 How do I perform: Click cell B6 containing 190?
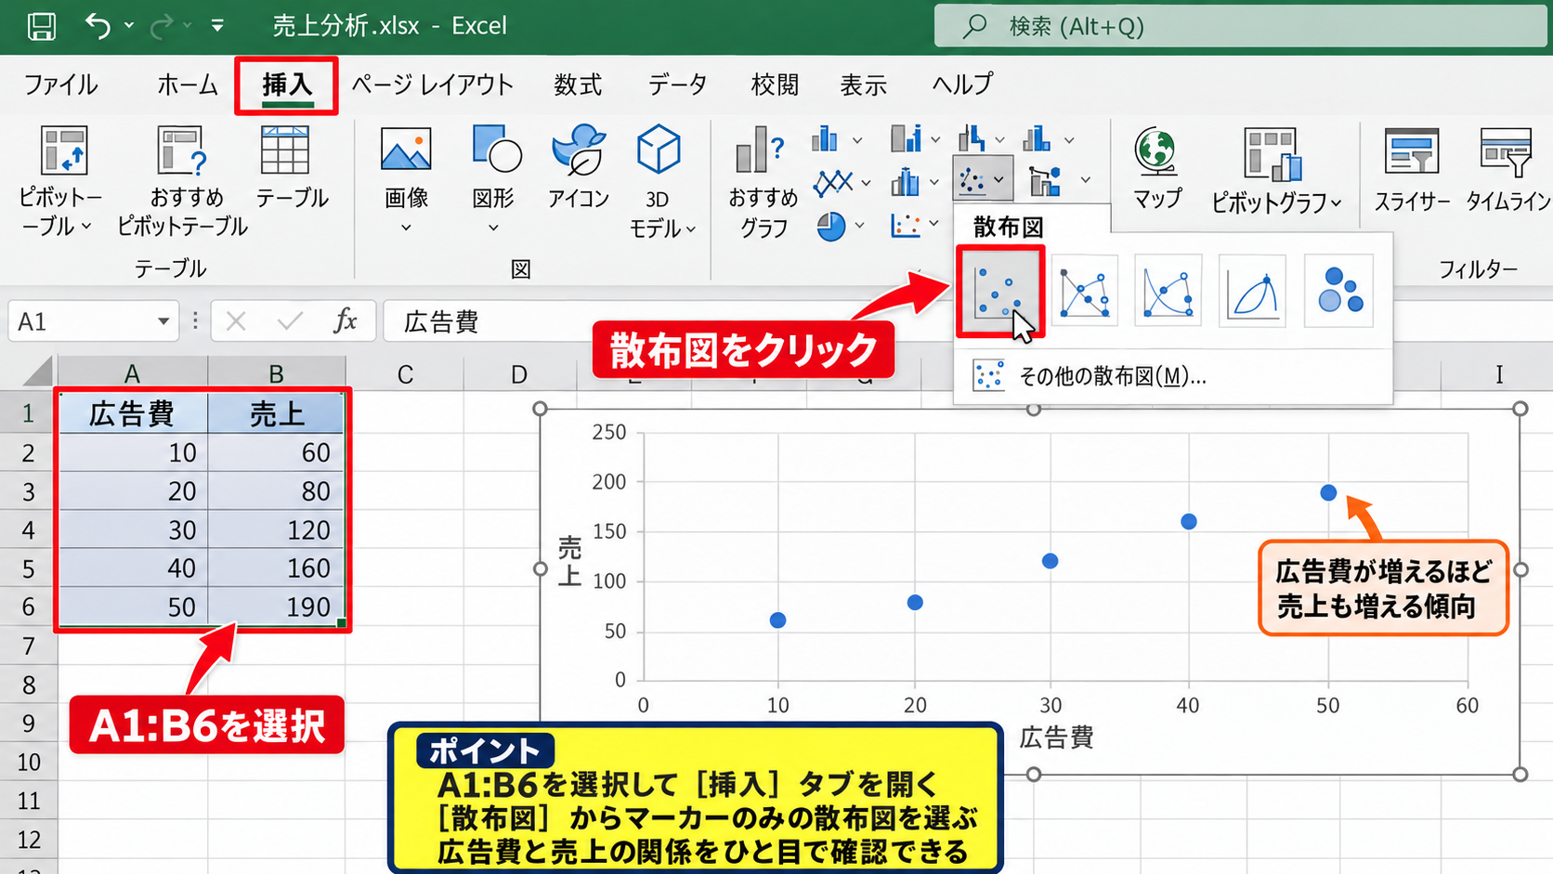276,607
